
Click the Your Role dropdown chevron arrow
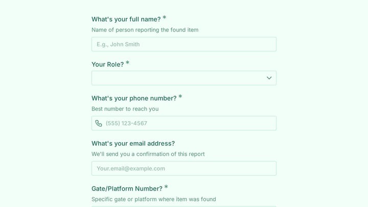point(269,78)
